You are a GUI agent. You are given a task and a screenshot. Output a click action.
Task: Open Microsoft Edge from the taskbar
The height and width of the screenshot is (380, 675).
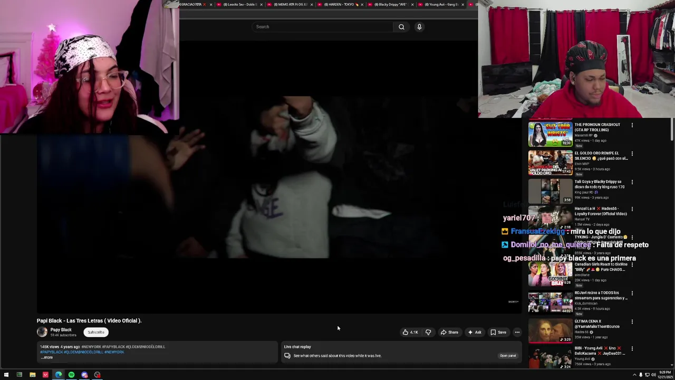pos(58,375)
